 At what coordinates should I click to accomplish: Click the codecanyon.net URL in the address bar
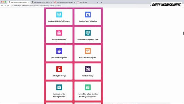37,6
